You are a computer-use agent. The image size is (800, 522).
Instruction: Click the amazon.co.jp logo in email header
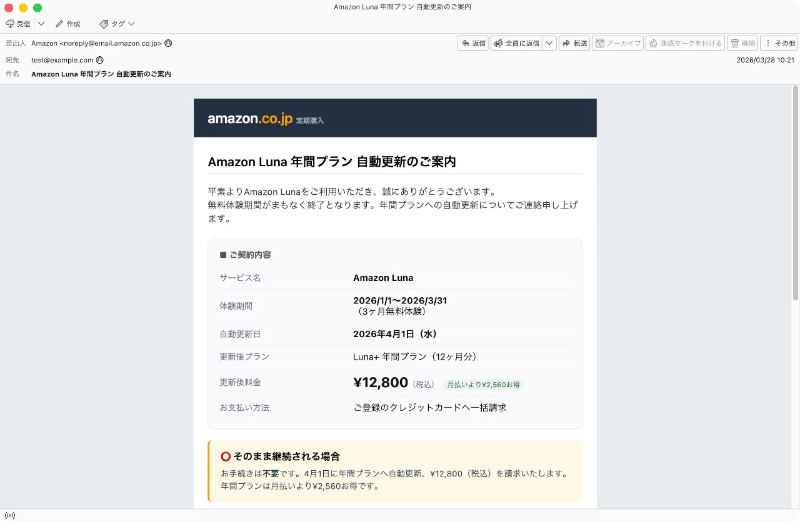tap(250, 119)
